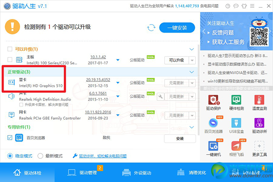Collapse the 专用软件 section chevron

192,127
